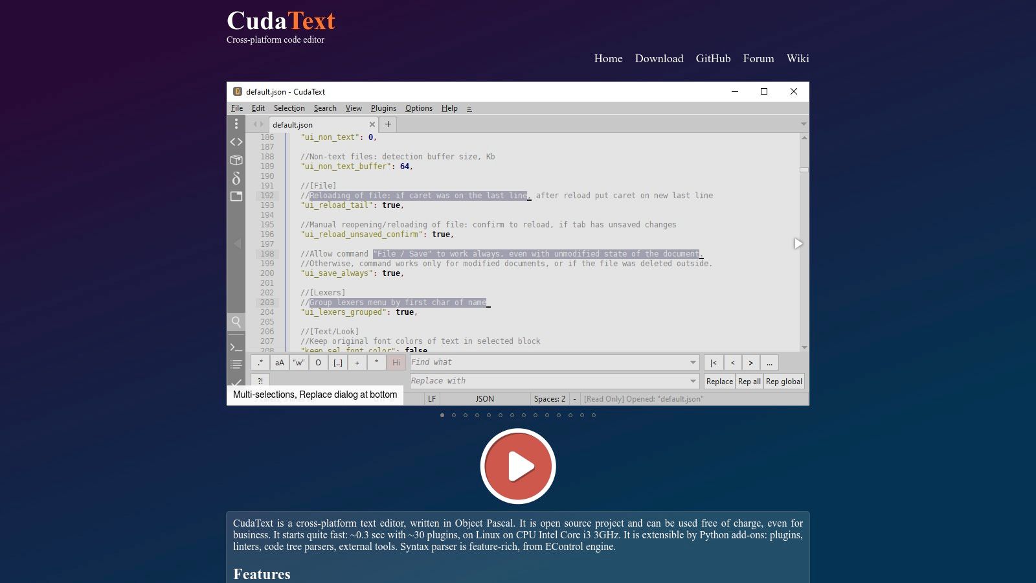
Task: Click the Replace button
Action: click(719, 382)
